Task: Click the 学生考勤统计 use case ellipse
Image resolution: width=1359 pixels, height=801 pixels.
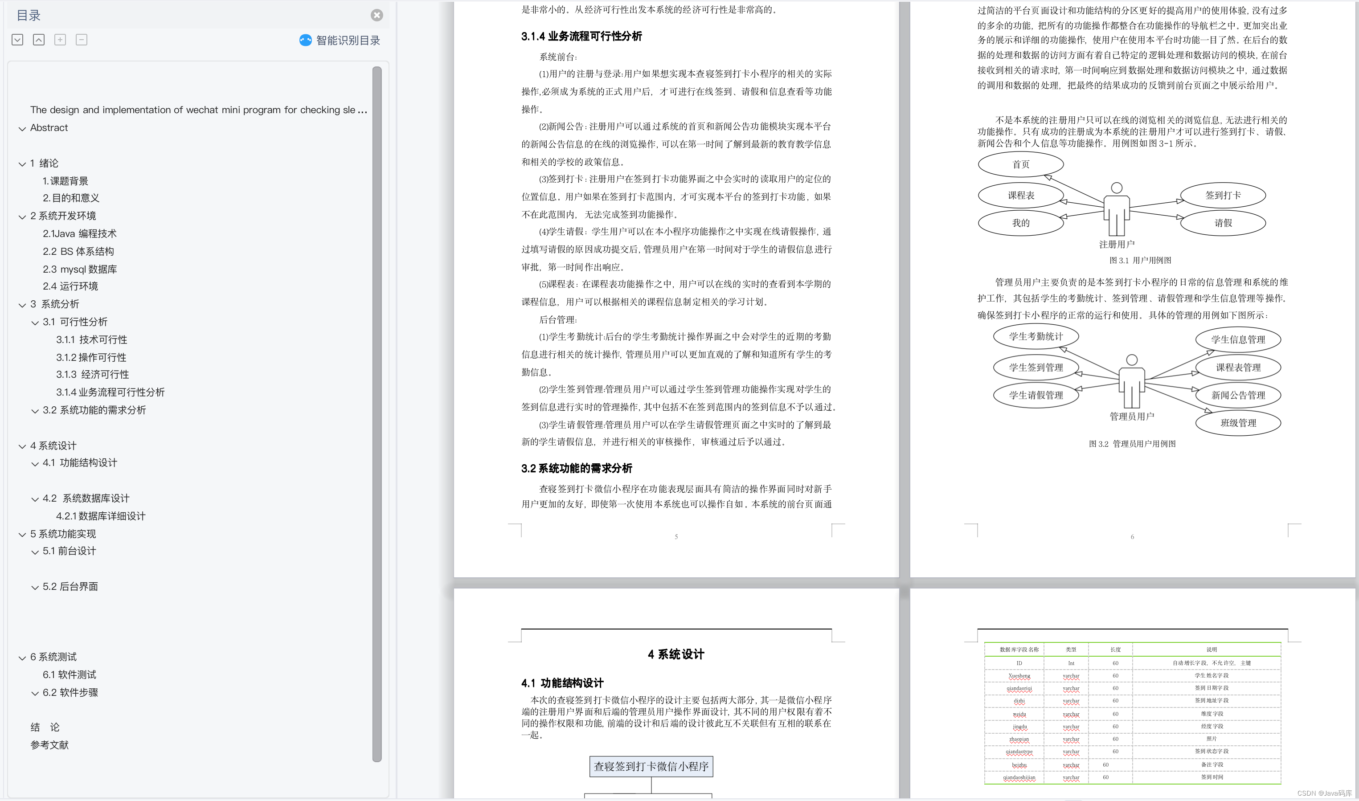Action: click(1036, 336)
